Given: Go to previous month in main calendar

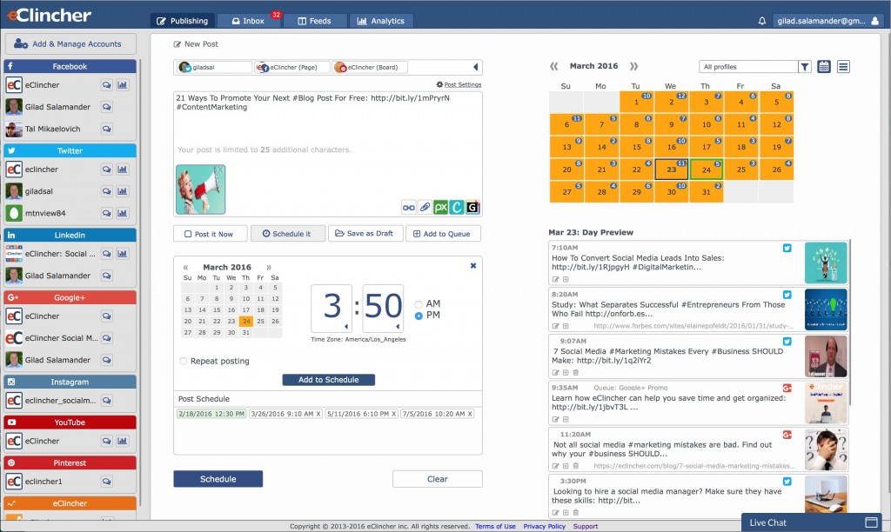Looking at the screenshot, I should [554, 66].
